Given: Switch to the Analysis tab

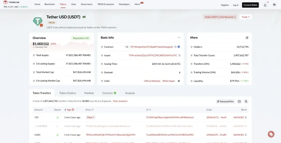Looking at the screenshot, I should tap(130, 93).
